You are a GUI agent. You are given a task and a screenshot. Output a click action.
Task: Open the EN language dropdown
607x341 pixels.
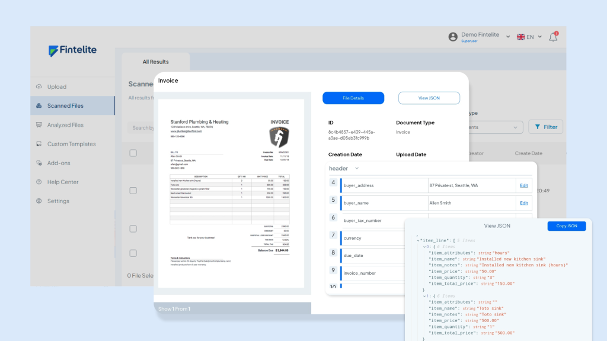[529, 37]
